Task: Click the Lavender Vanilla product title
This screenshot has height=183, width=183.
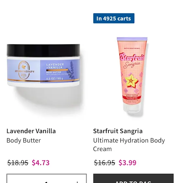Action: (31, 131)
